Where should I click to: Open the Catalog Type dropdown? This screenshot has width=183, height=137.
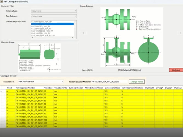53,11
